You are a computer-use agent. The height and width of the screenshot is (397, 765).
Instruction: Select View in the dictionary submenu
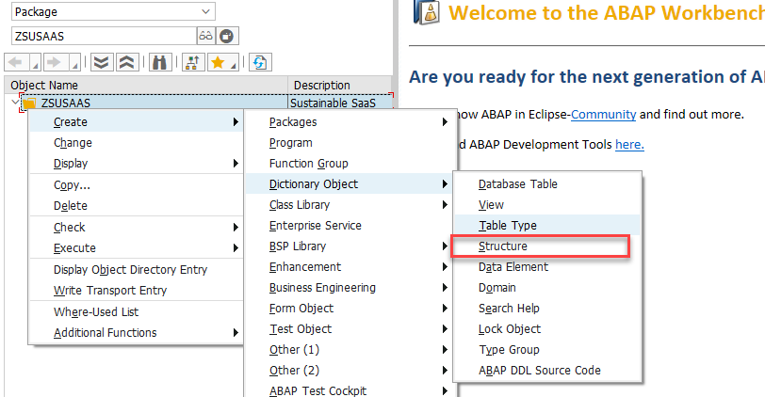tap(547, 204)
